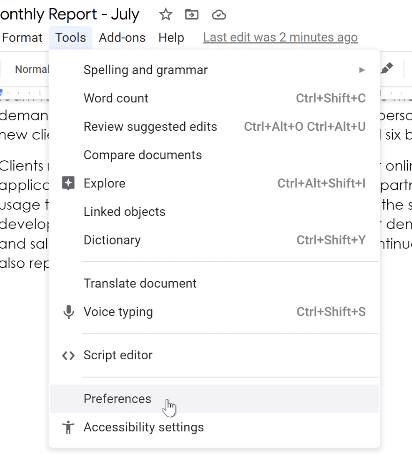
Task: Open the Help menu
Action: coord(171,37)
